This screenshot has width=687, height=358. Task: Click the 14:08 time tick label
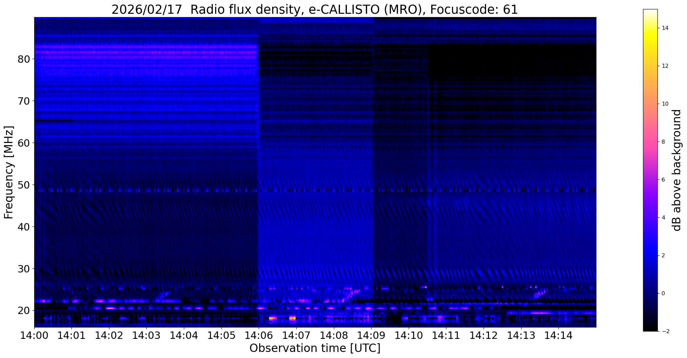(x=334, y=335)
